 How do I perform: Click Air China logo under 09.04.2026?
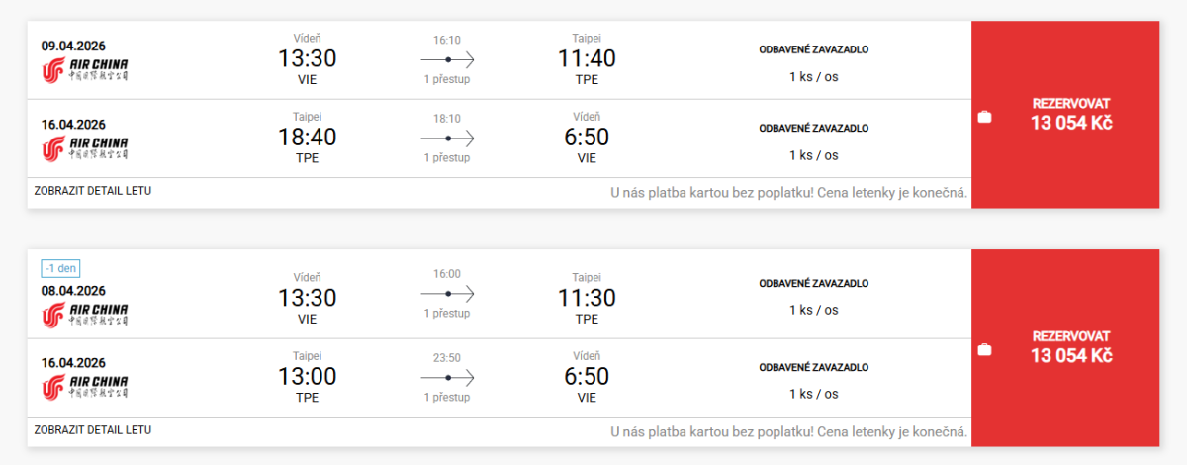coord(84,69)
